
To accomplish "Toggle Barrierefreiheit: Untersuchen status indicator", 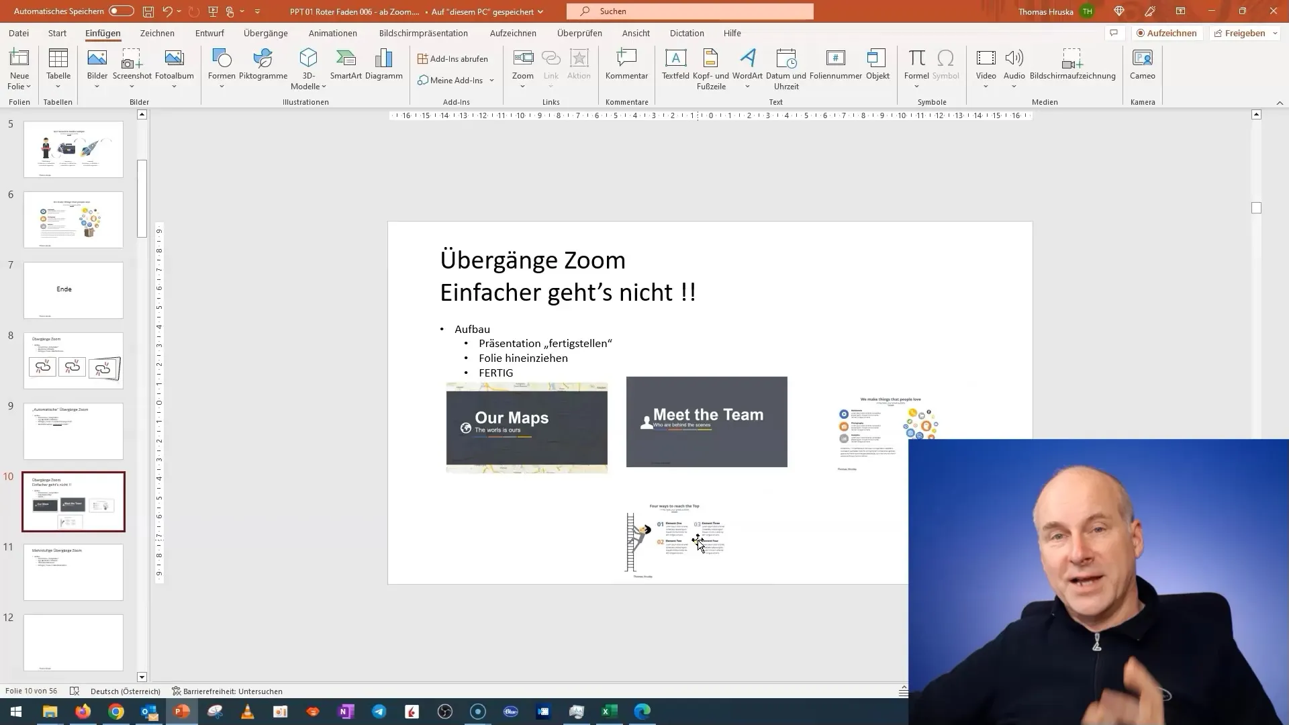I will [x=225, y=691].
